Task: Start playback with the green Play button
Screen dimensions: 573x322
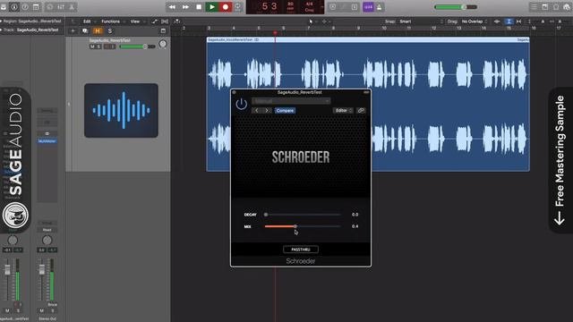Action: tap(212, 7)
